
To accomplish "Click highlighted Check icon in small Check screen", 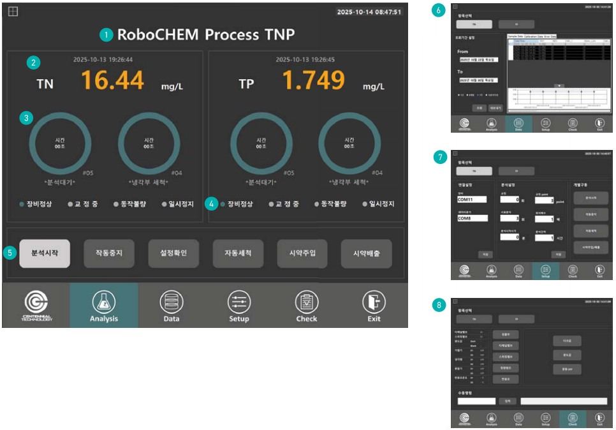I will click(573, 417).
